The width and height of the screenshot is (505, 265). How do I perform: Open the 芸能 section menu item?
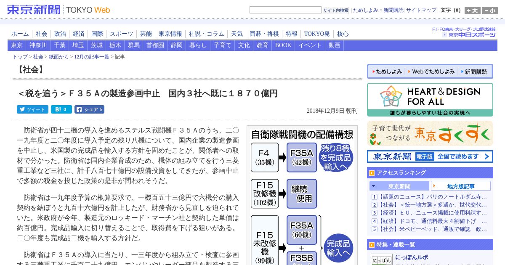point(146,34)
